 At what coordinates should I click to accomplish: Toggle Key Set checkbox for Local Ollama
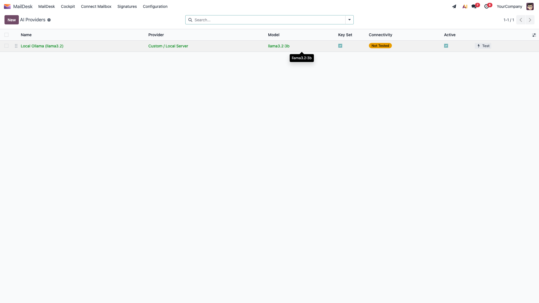tap(340, 46)
